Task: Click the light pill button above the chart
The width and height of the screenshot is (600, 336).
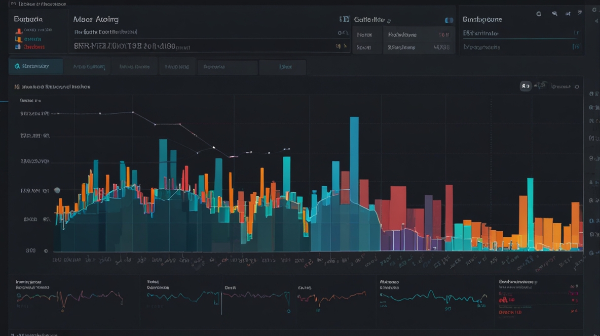Action: click(x=526, y=86)
